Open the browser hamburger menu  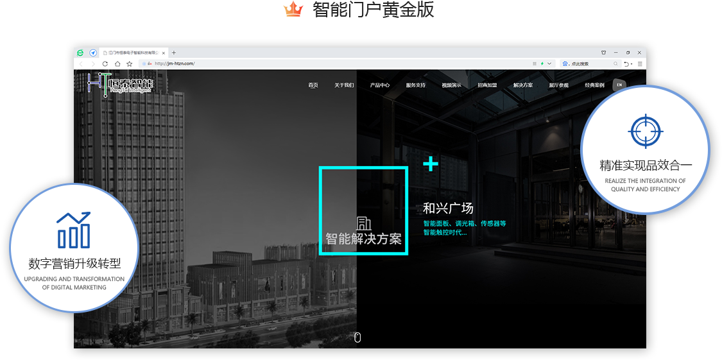pyautogui.click(x=640, y=64)
